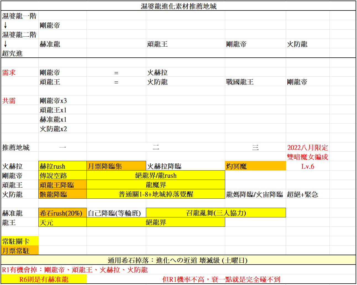Click the red 需求 label cell
357x285 pixels.
(20, 72)
